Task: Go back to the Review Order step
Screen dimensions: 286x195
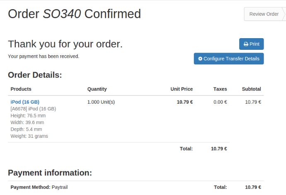Action: (264, 14)
